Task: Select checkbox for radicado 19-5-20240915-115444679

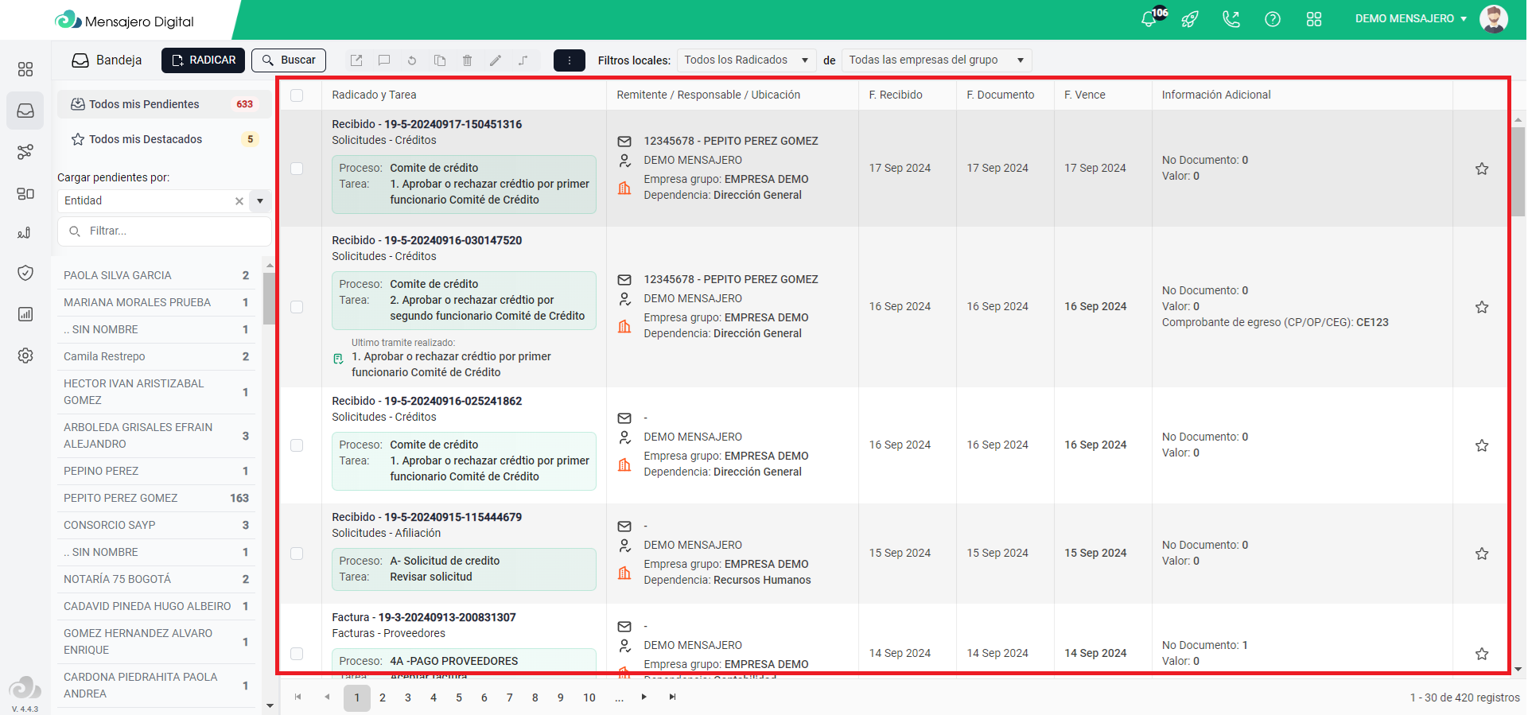Action: click(x=297, y=554)
